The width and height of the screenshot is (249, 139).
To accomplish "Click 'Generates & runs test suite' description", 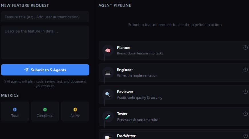I will coord(137,120).
